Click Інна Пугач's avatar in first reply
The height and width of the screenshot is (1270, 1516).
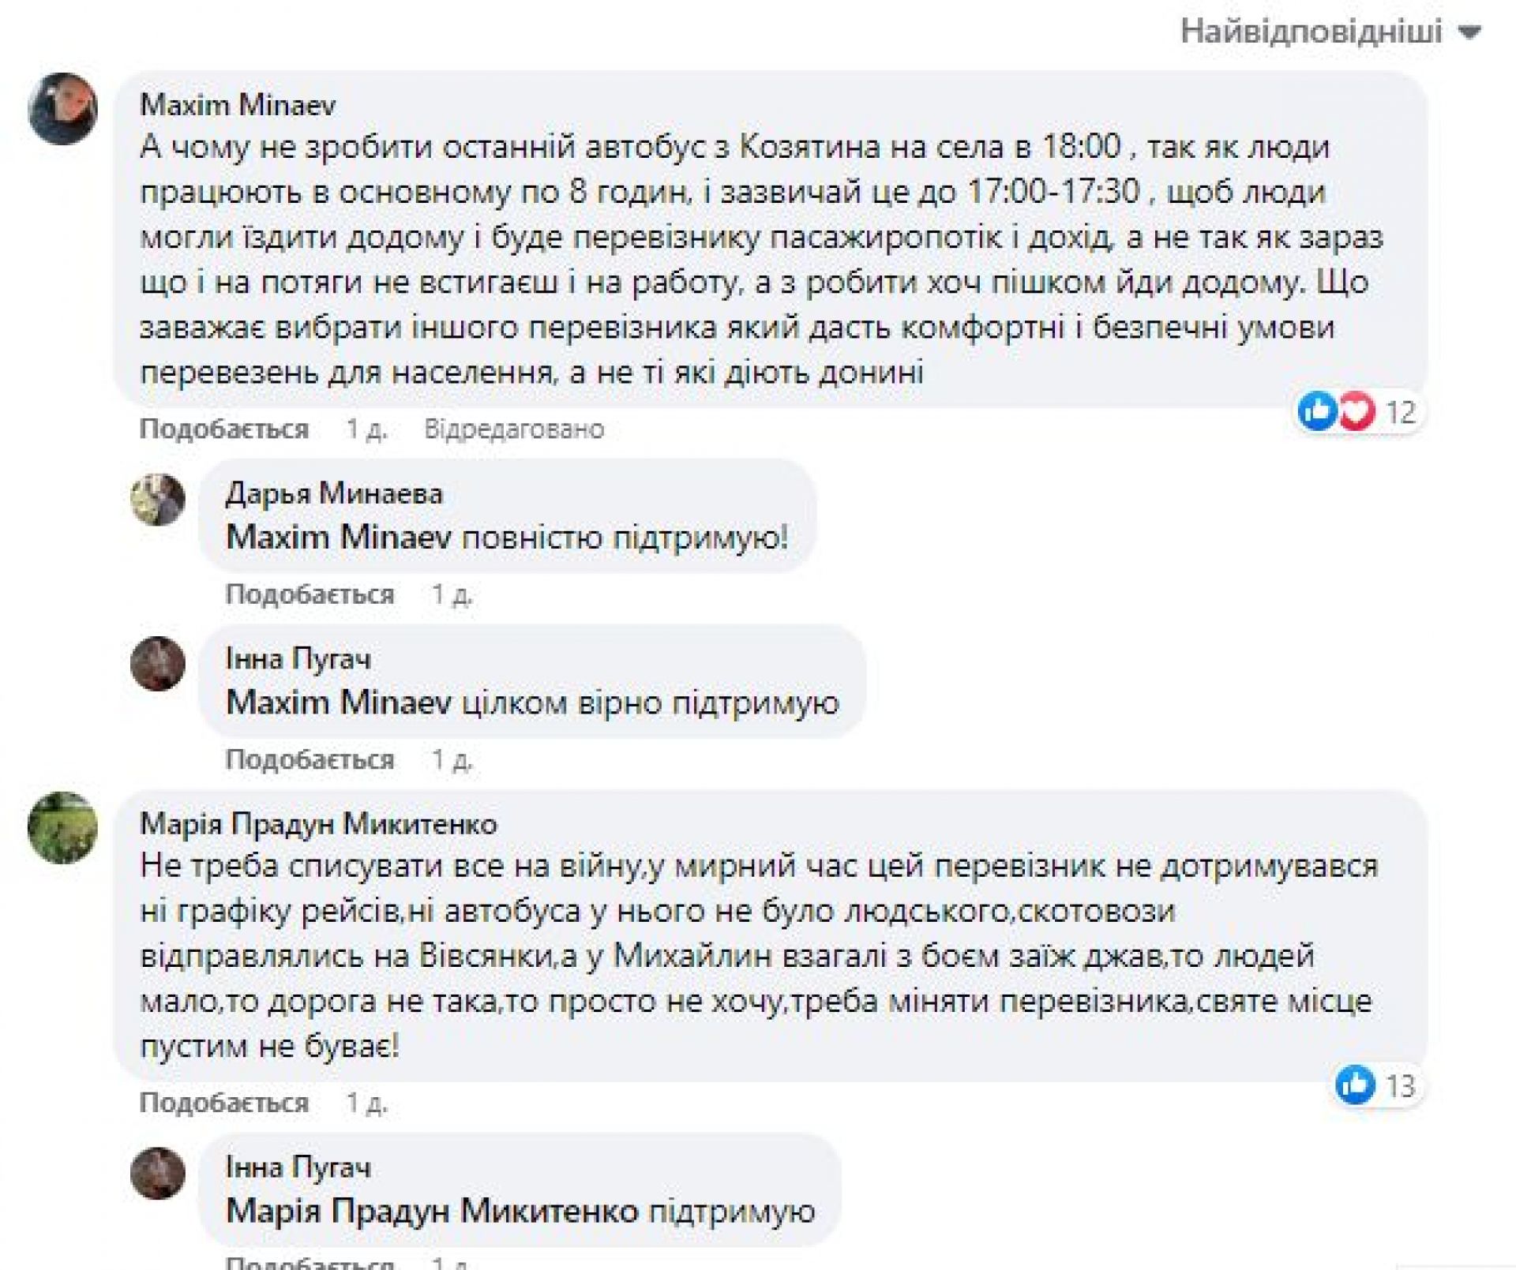coord(158,664)
